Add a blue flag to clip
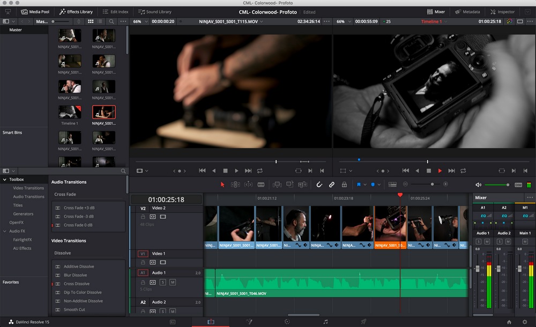Image resolution: width=536 pixels, height=327 pixels. coord(359,185)
